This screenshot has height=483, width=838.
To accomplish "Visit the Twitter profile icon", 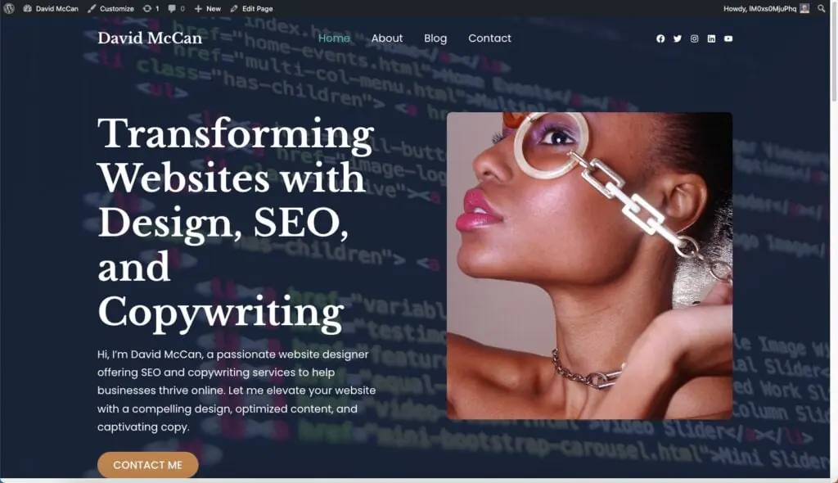I will click(678, 38).
